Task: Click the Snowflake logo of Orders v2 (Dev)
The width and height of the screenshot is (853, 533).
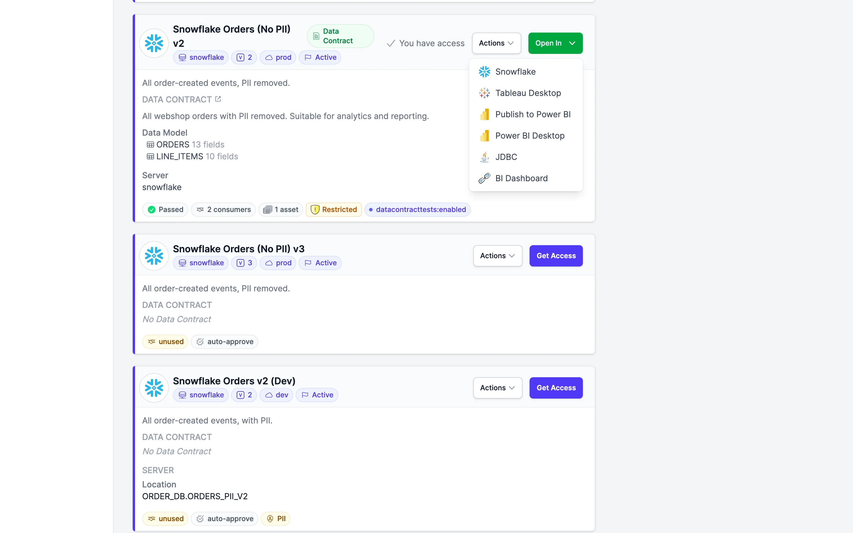Action: tap(154, 388)
